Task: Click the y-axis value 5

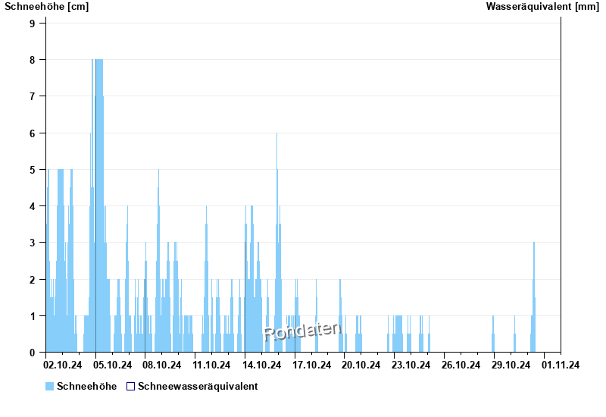Action: coord(32,170)
